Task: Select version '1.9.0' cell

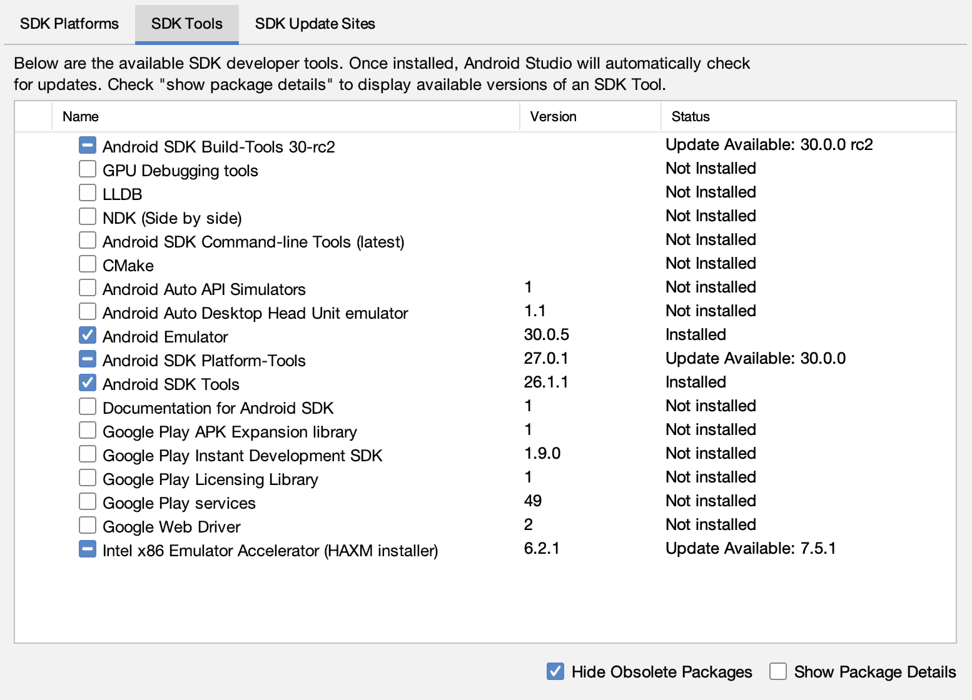Action: tap(542, 453)
